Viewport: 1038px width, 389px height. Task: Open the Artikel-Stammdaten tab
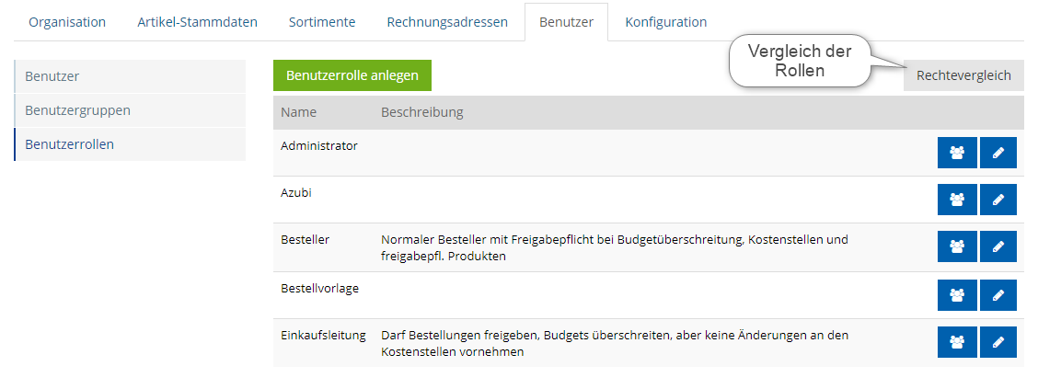point(197,22)
